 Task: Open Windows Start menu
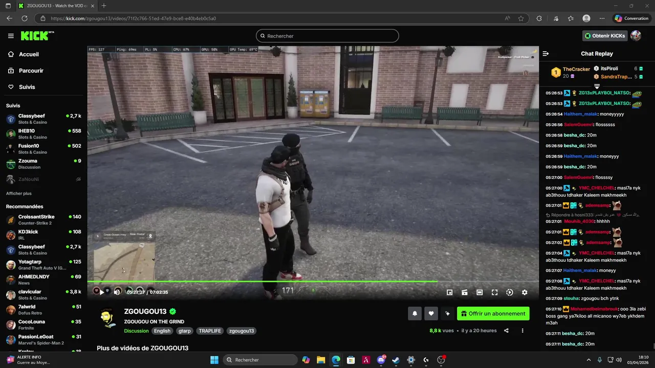point(214,360)
